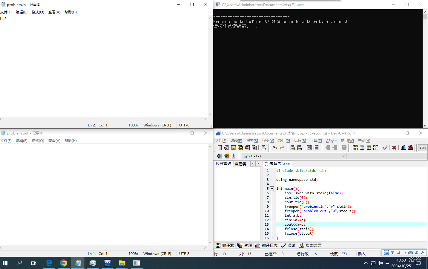Screen dimensions: 428x269
Task: Open the 格式(O) menu in problem.in Notepad
Action: pyautogui.click(x=38, y=12)
